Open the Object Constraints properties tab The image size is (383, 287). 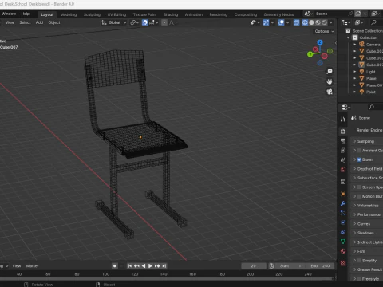coord(343,232)
